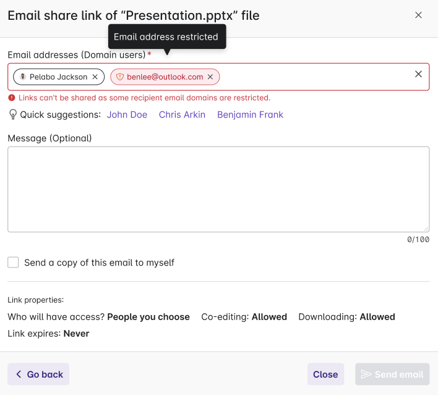Click the lightbulb quick suggestions icon

pyautogui.click(x=13, y=115)
